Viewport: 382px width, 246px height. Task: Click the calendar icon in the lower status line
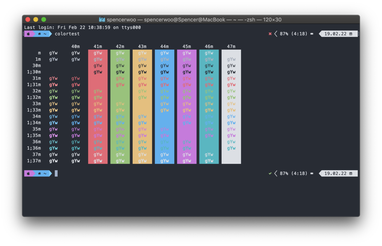tap(351, 173)
